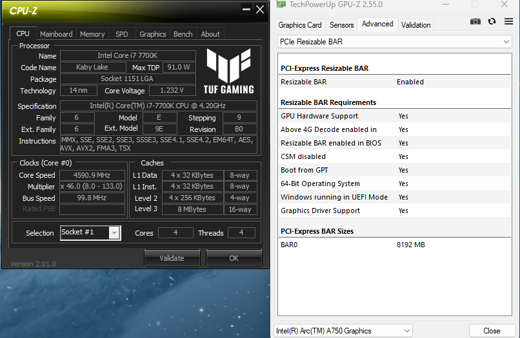
Task: Select the Boot from GPT row
Action: 394,170
